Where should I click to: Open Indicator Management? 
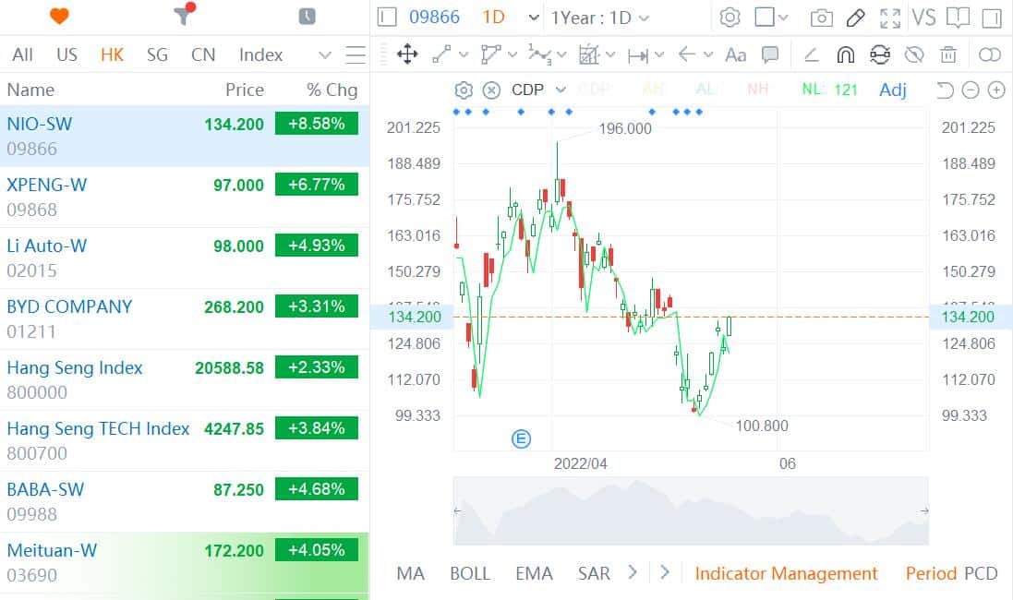tap(786, 573)
